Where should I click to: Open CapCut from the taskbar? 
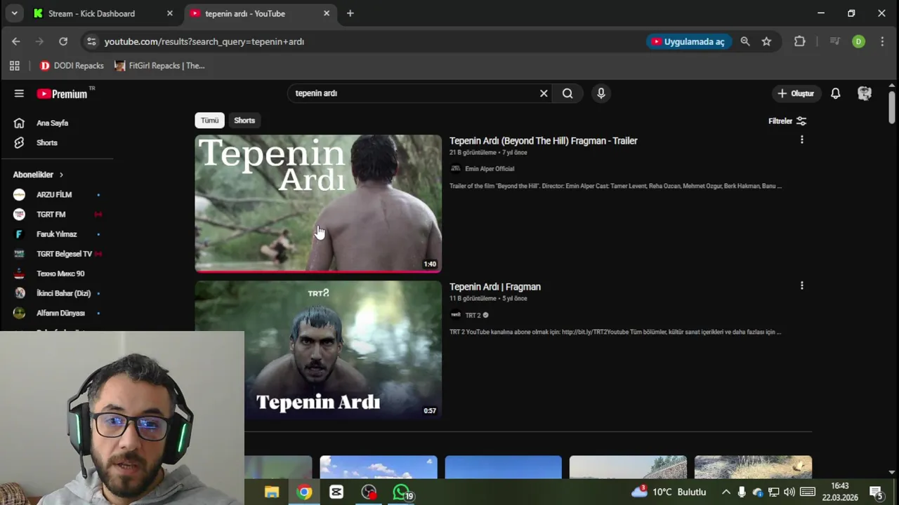pyautogui.click(x=336, y=492)
